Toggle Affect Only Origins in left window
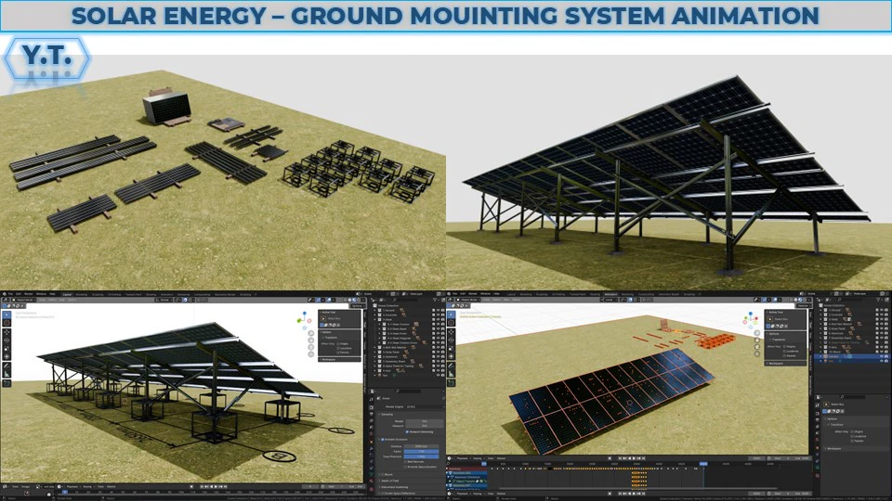This screenshot has width=892, height=501. 338,343
